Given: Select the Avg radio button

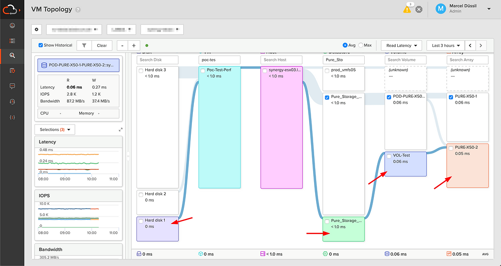Looking at the screenshot, I should pos(345,45).
